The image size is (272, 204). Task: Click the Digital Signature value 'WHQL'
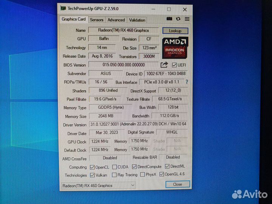pyautogui.click(x=172, y=132)
